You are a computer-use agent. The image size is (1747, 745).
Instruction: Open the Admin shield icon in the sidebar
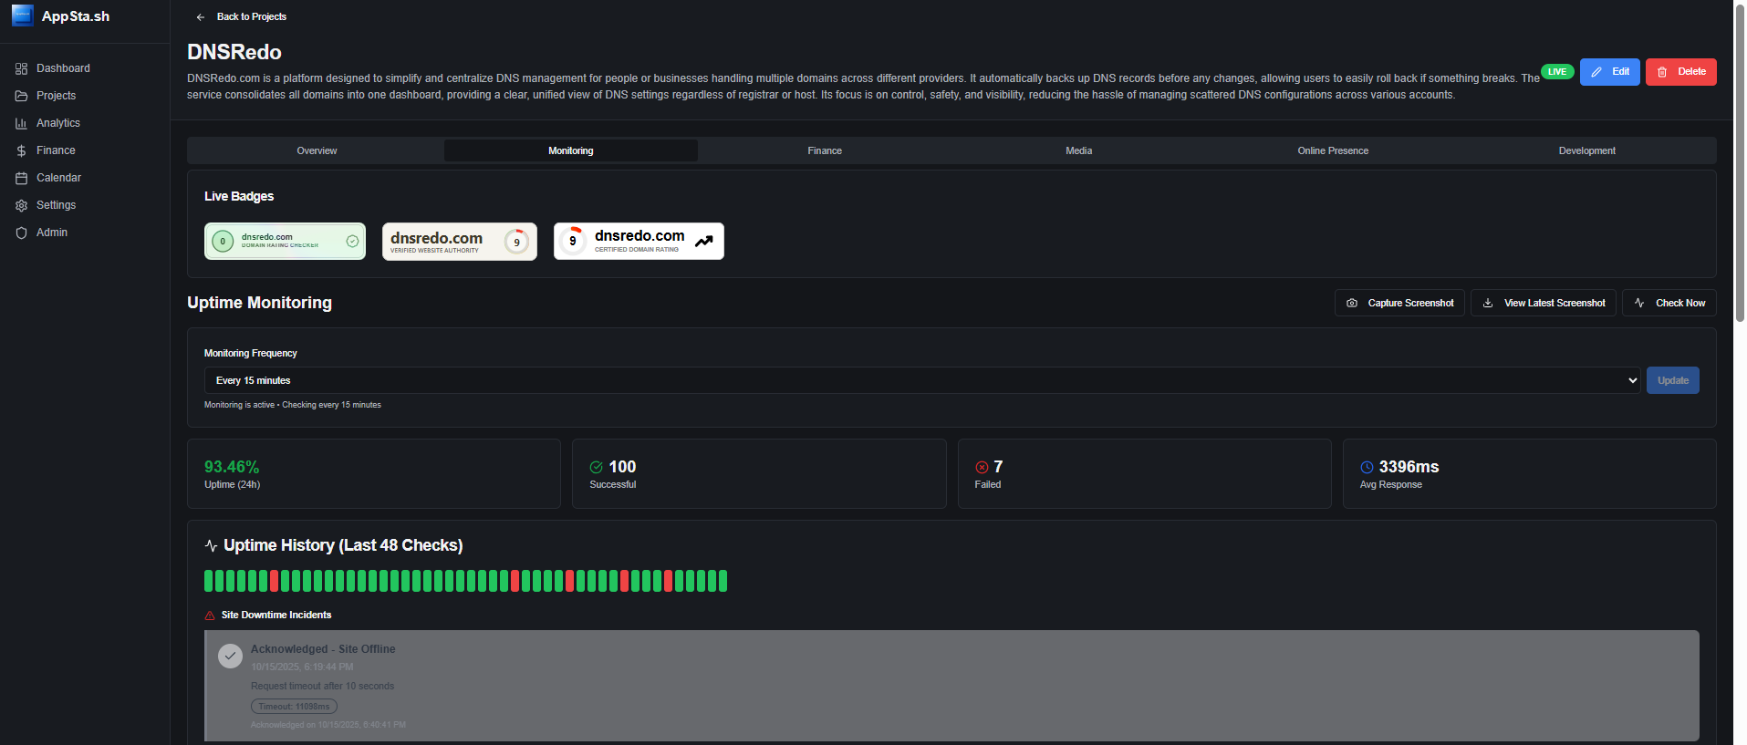coord(21,233)
